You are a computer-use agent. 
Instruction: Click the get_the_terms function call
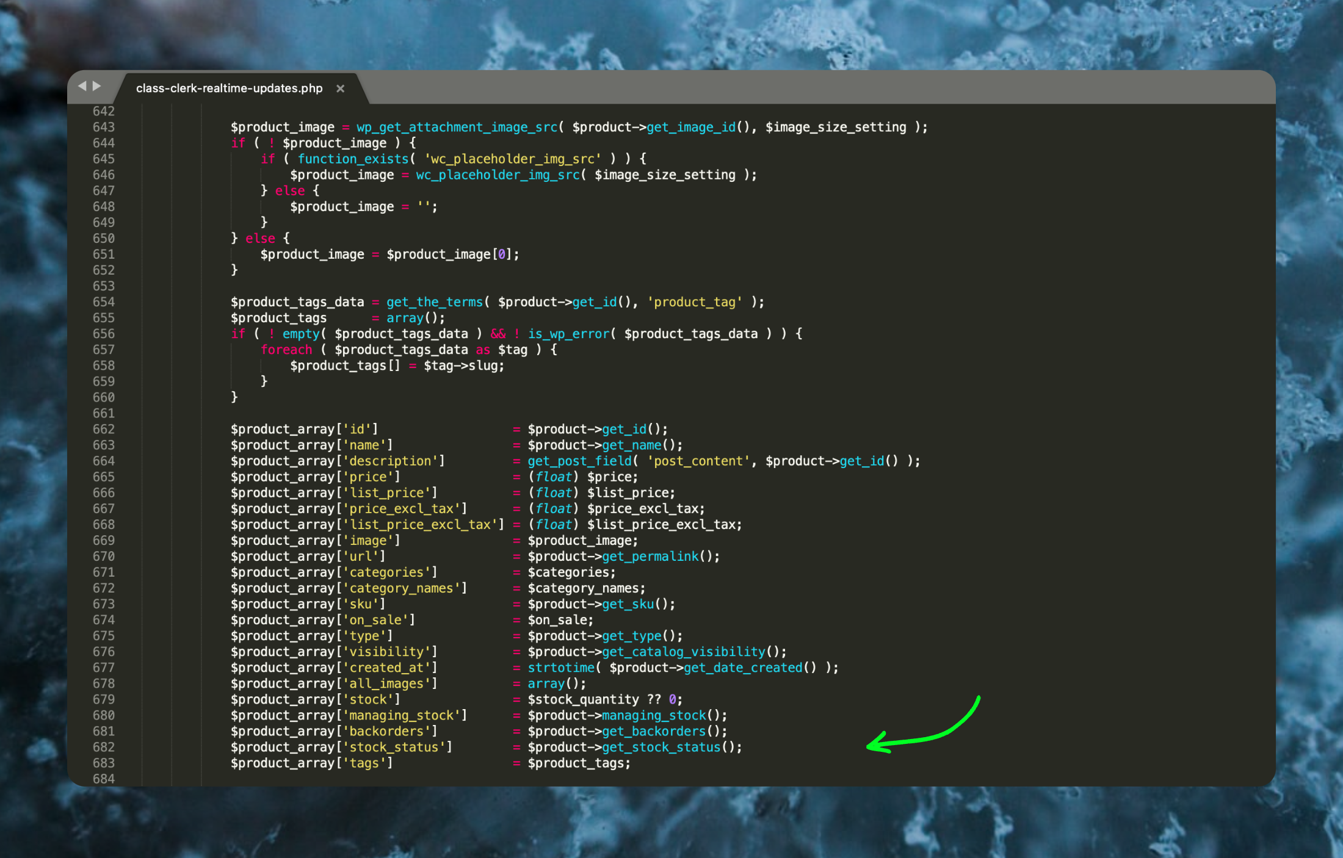click(434, 302)
